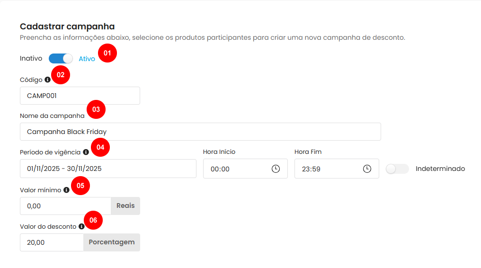The width and height of the screenshot is (481, 268).
Task: Toggle the Inativo/Ativo campaign status switch
Action: 61,59
